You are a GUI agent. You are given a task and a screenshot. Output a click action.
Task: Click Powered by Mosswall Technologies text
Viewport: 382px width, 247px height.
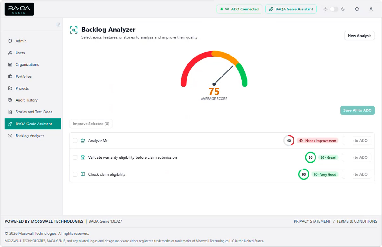[x=44, y=221]
